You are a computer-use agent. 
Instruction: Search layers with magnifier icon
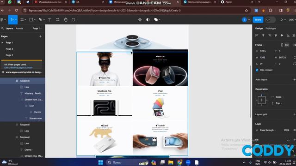tap(3, 29)
